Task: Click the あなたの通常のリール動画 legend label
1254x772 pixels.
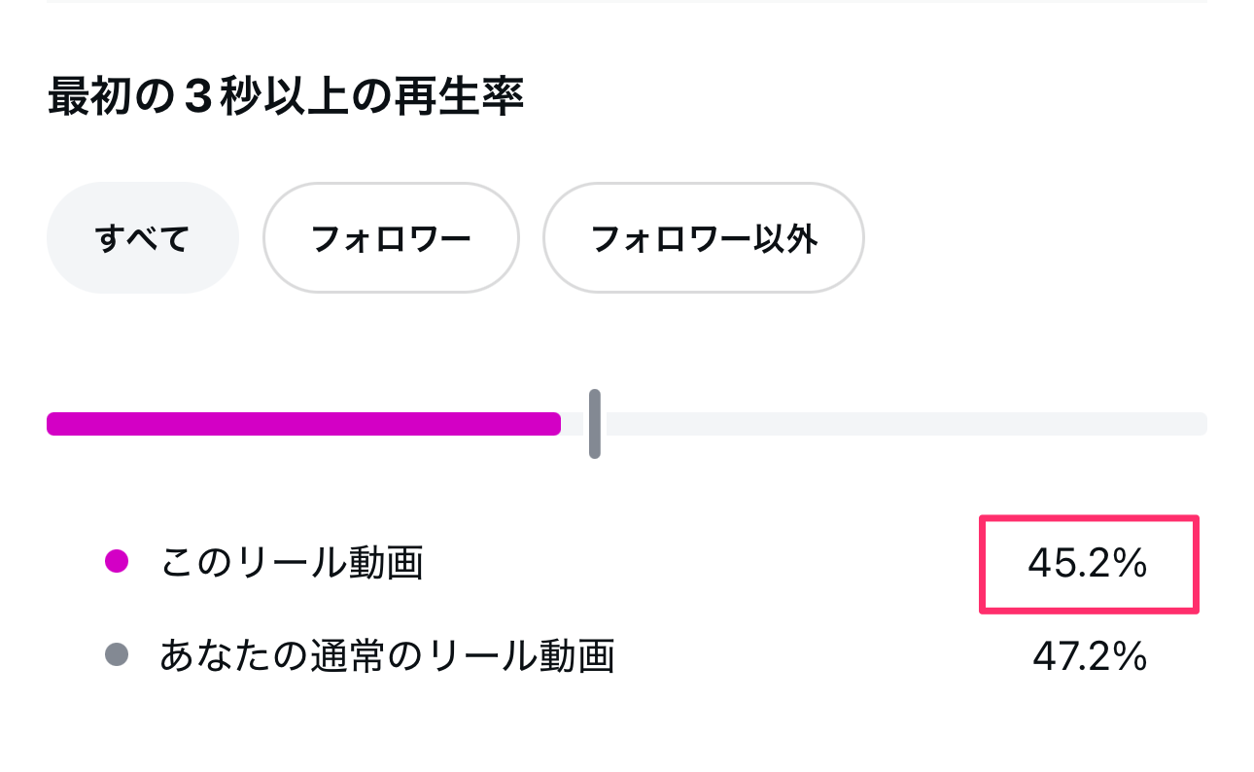Action: (386, 657)
